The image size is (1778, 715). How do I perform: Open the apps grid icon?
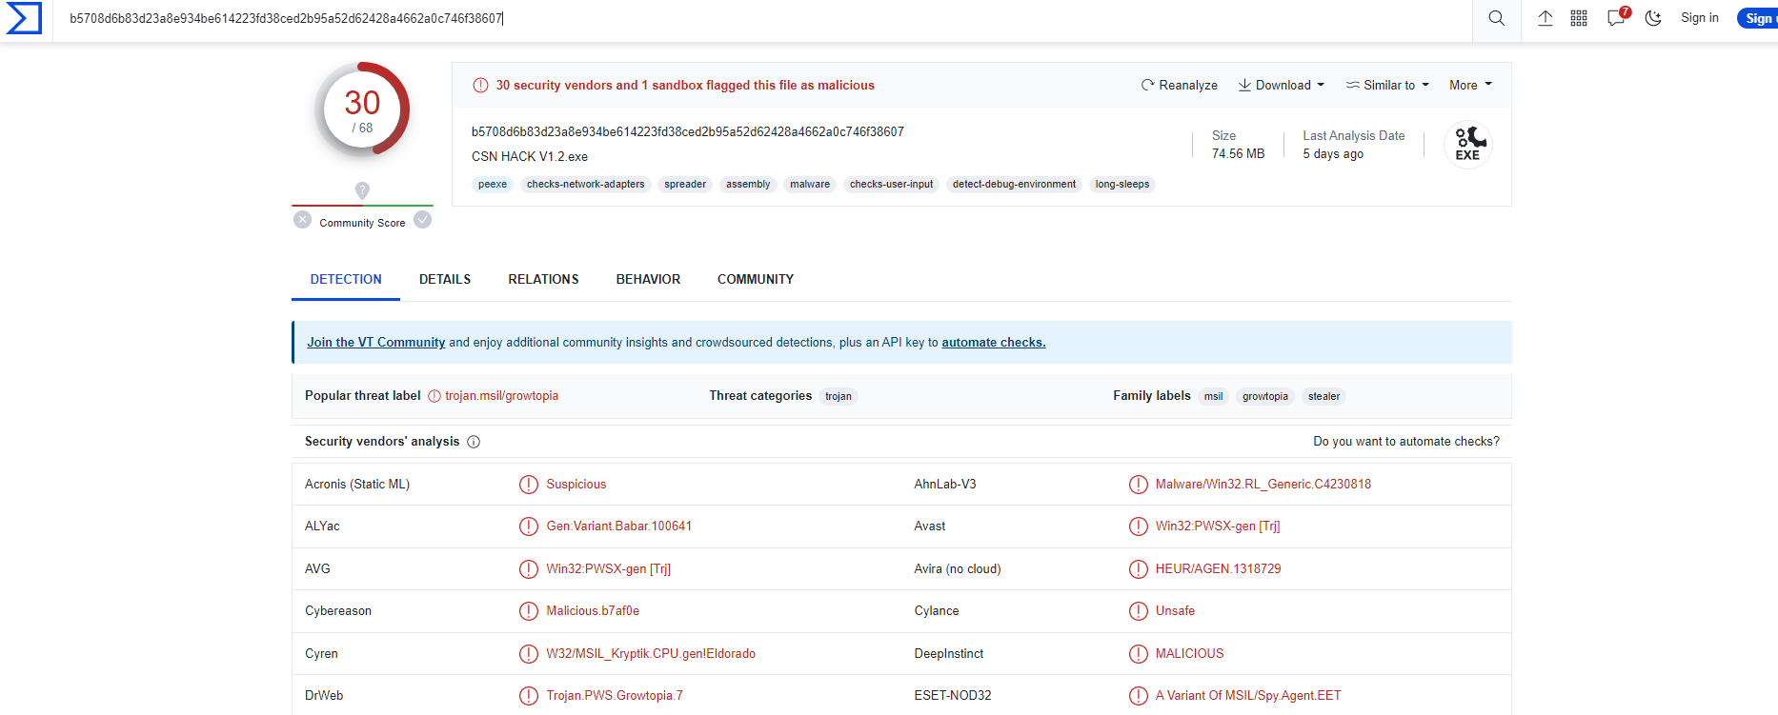pos(1579,18)
